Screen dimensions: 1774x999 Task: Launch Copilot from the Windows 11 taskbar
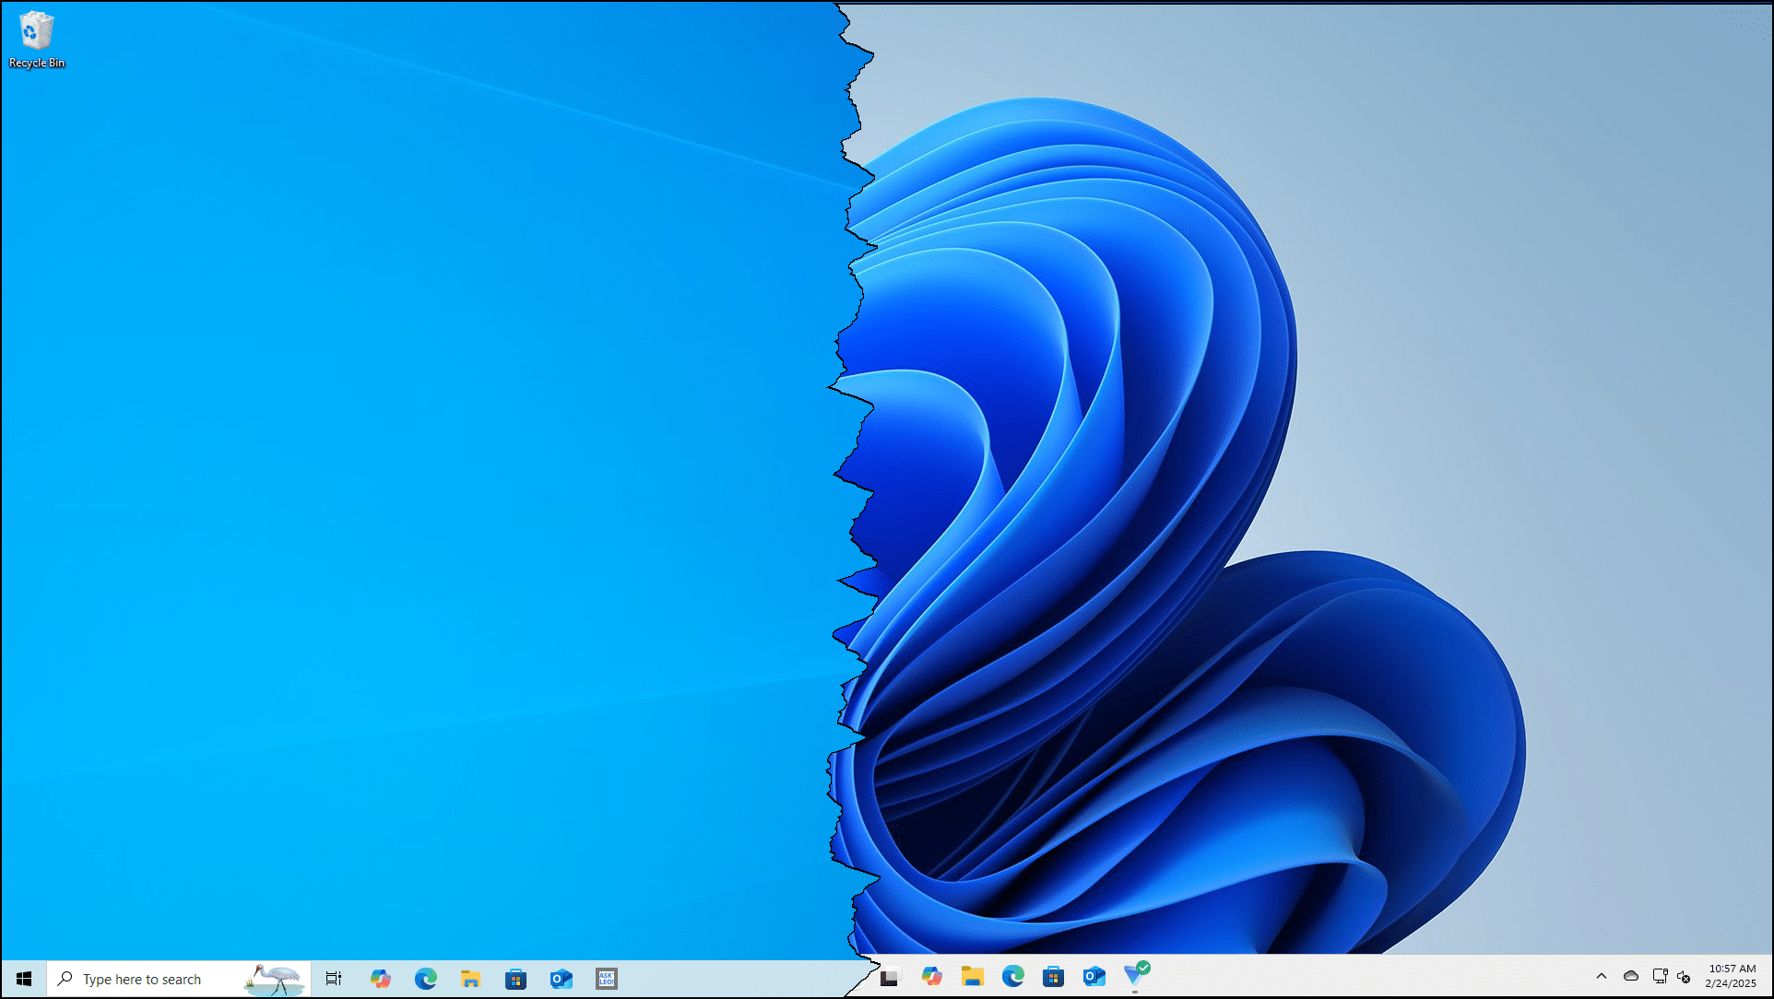coord(931,976)
